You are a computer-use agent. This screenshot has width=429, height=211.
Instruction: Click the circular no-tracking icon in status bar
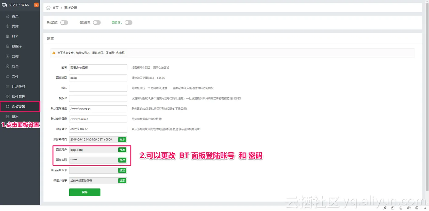[x=393, y=208]
